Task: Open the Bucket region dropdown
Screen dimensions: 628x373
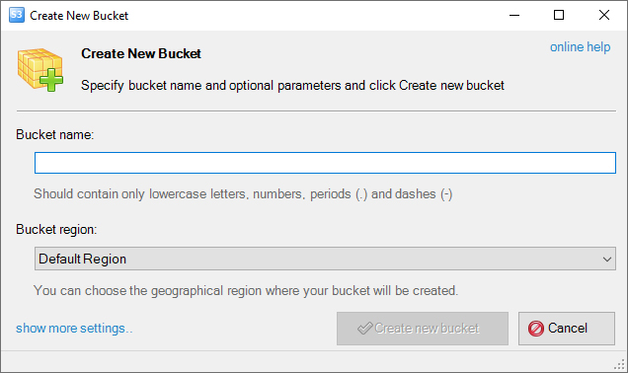Action: (x=325, y=259)
